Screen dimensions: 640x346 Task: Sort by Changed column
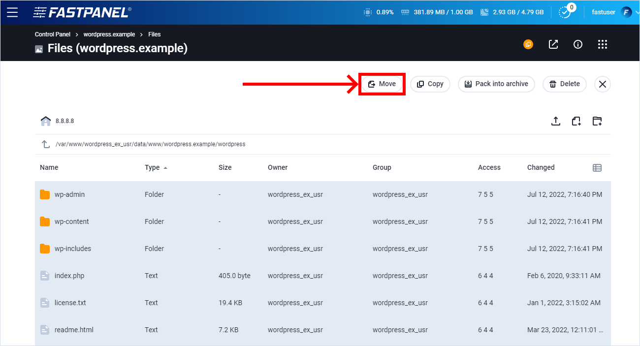541,167
